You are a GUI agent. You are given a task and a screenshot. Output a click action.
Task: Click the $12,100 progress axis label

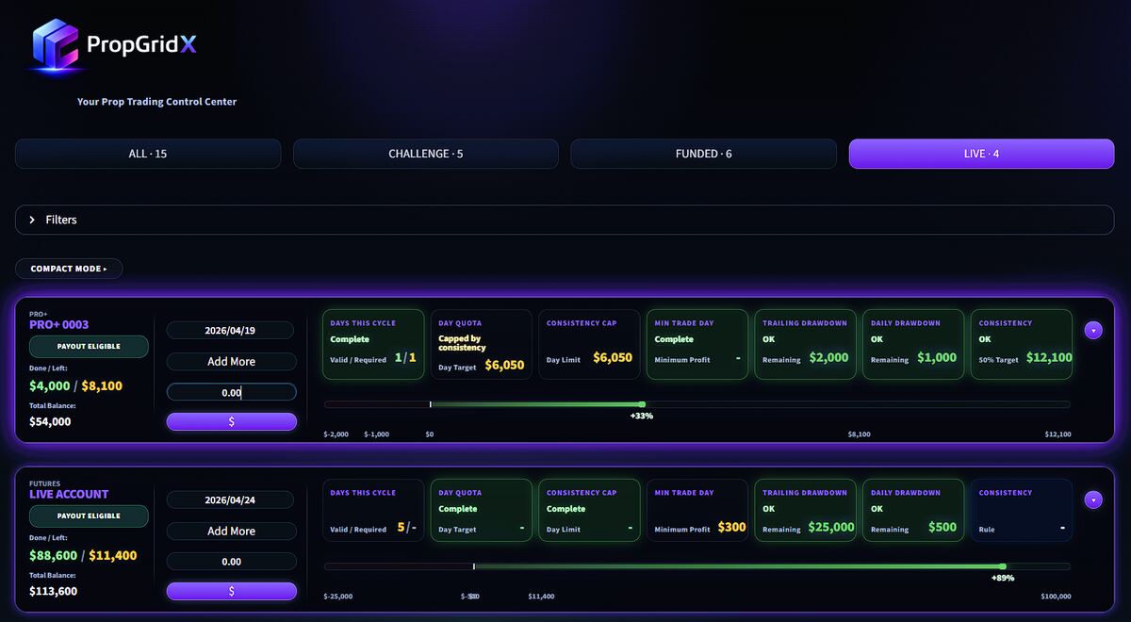click(x=1057, y=434)
